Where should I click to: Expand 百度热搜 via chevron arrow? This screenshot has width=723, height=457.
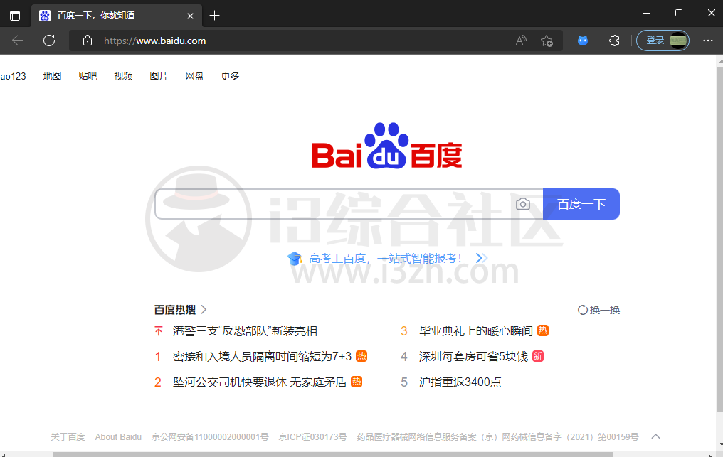tap(204, 310)
